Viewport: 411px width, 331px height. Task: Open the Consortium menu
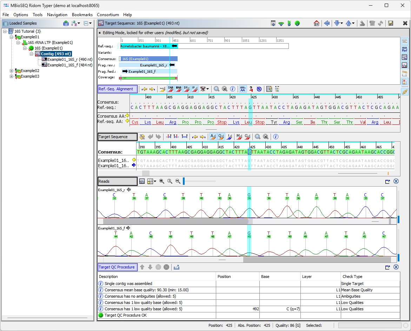point(108,15)
